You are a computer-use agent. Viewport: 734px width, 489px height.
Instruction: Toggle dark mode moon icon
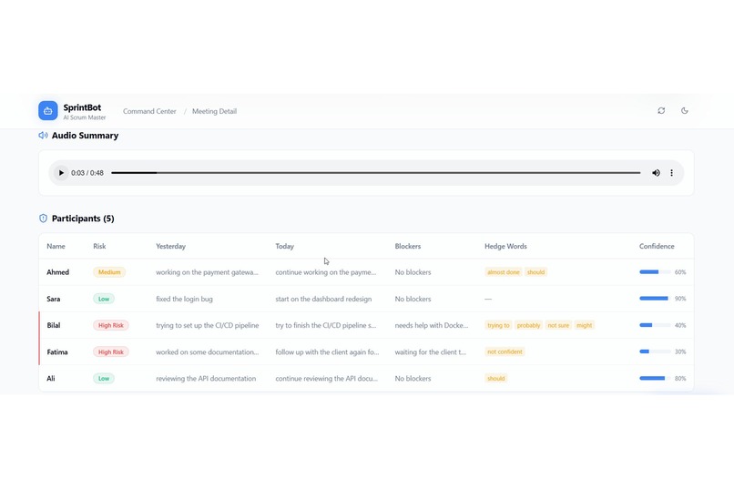click(x=685, y=111)
